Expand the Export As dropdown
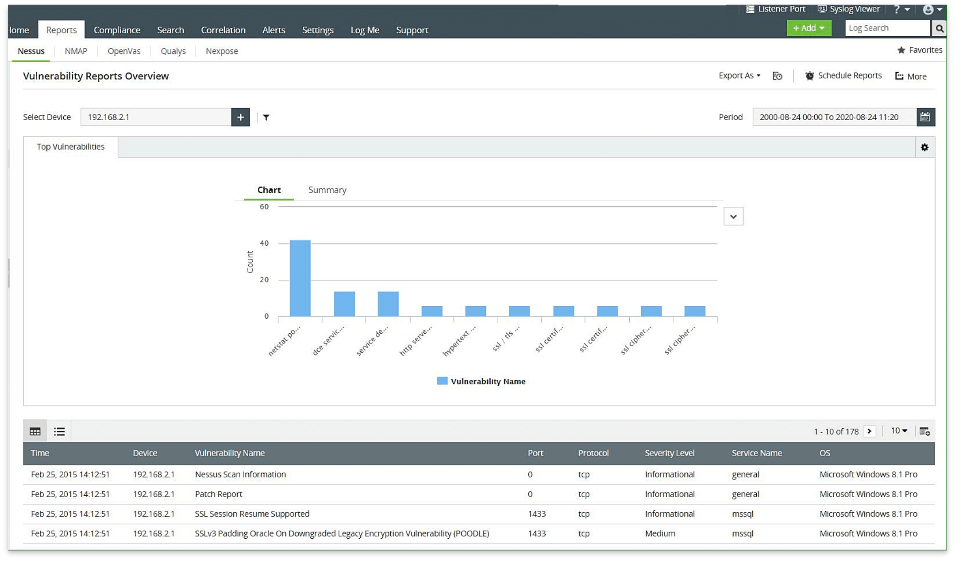 (x=739, y=76)
